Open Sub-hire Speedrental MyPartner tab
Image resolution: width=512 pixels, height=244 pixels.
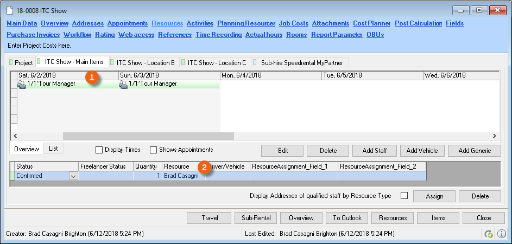coord(301,62)
